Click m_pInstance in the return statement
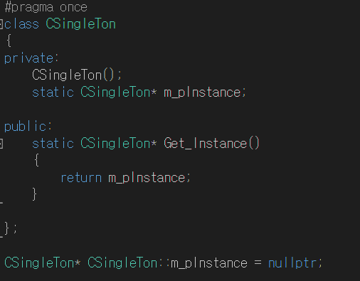This screenshot has width=360, height=281. (x=147, y=179)
